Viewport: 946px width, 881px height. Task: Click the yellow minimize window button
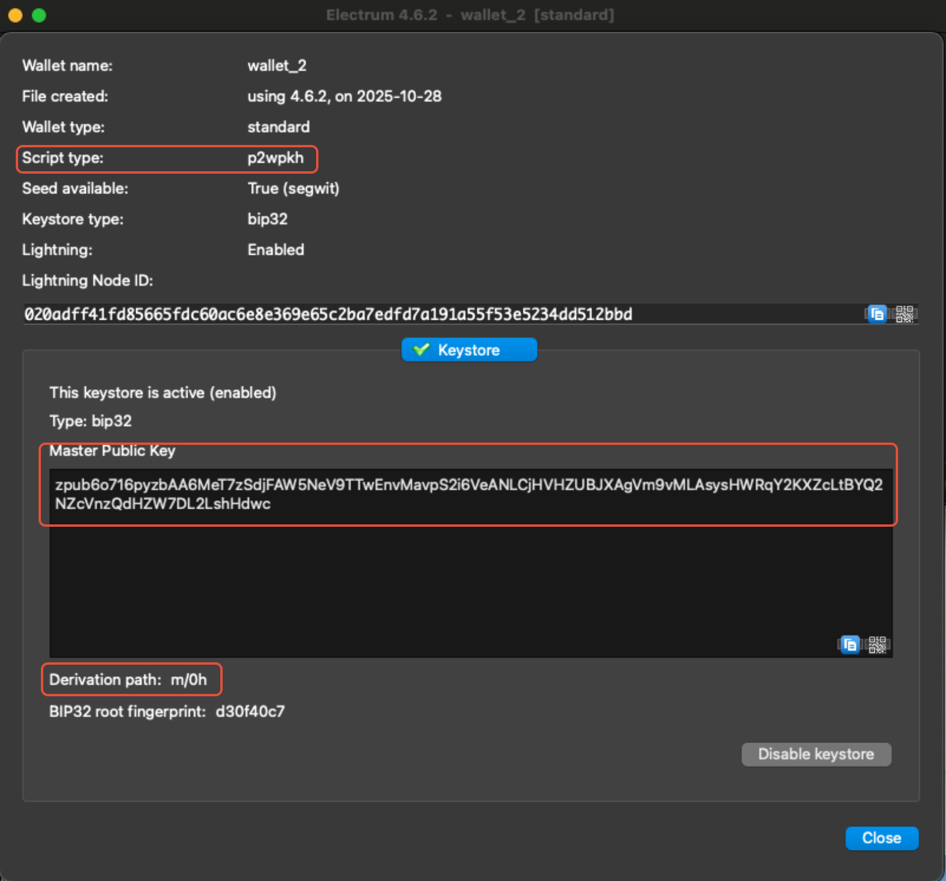click(x=16, y=15)
